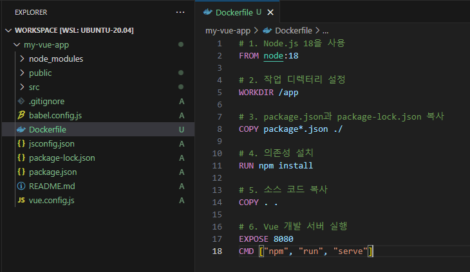The height and width of the screenshot is (272, 470).
Task: Collapse the WORKSPACE root section
Action: [8, 30]
